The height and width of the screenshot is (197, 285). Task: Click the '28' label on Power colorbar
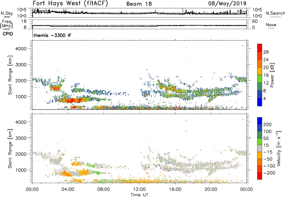click(266, 52)
